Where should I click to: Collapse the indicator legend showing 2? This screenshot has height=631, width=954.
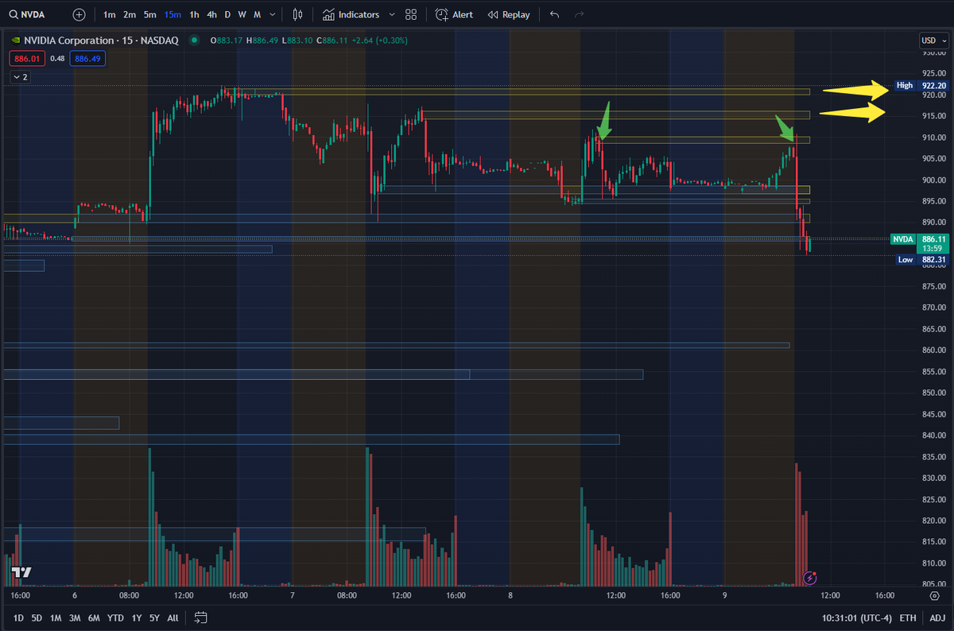[20, 77]
